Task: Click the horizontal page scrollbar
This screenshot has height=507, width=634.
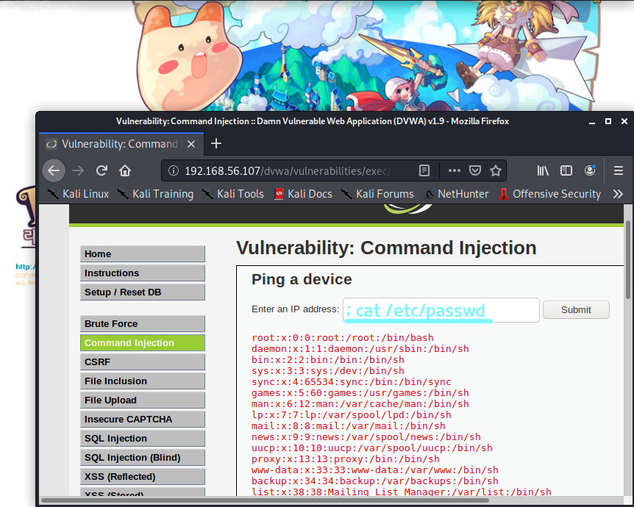Action: pos(265,500)
